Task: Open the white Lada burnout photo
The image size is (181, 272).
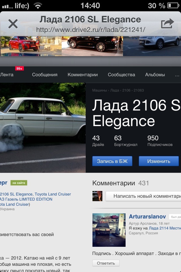Action: click(43, 128)
